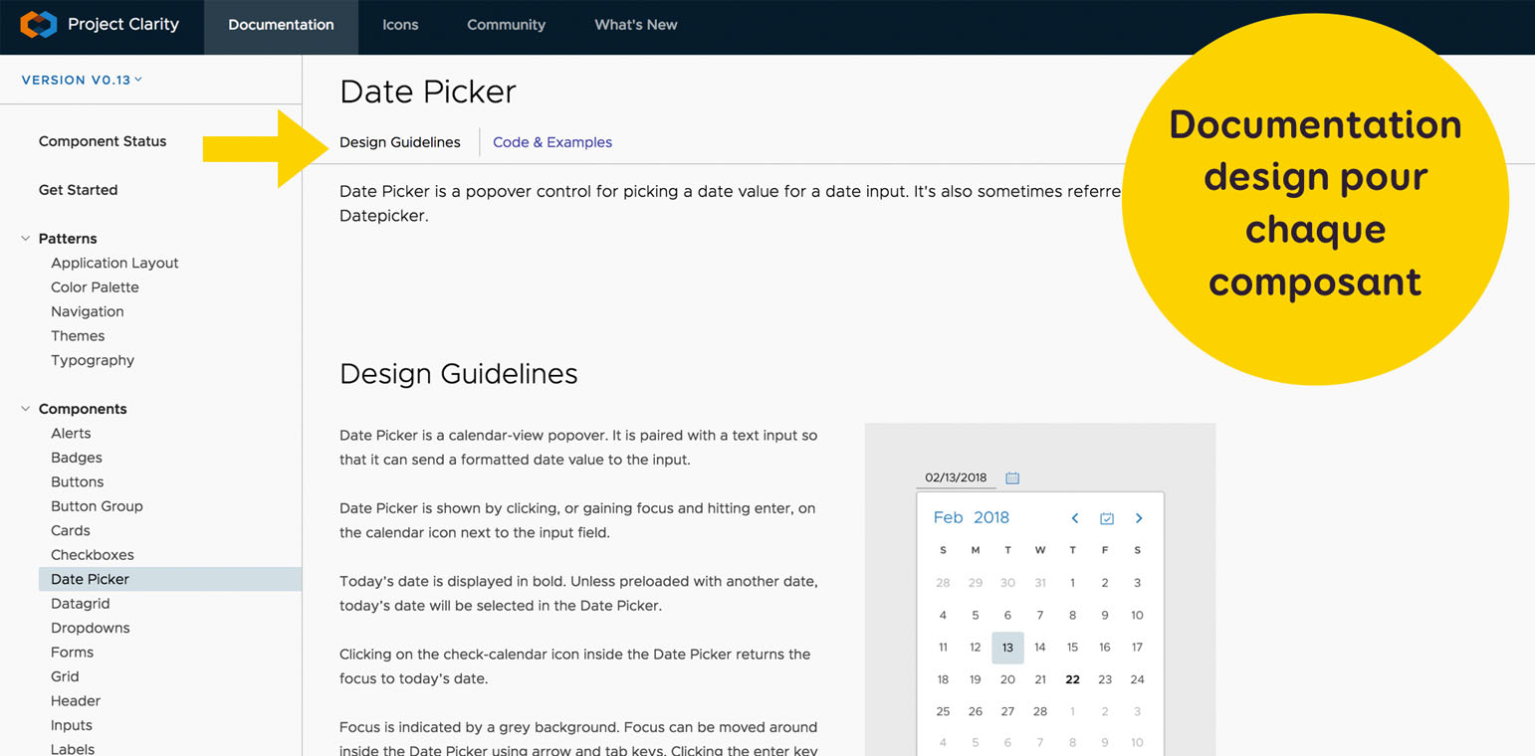Go to next month in date picker

(x=1139, y=518)
